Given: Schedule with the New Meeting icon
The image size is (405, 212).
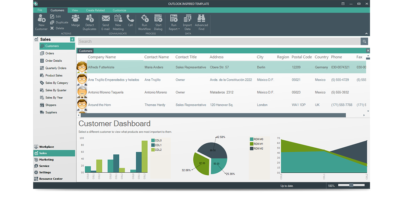Looking at the screenshot, I should pos(118,18).
